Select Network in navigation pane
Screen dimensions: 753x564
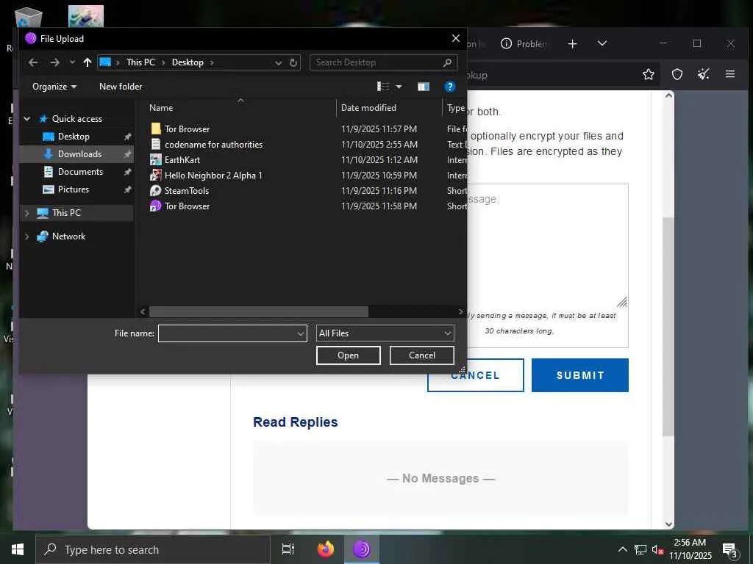point(68,236)
